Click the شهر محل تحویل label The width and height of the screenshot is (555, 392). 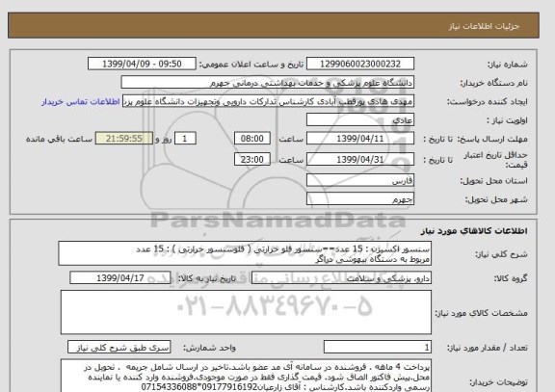coord(496,199)
